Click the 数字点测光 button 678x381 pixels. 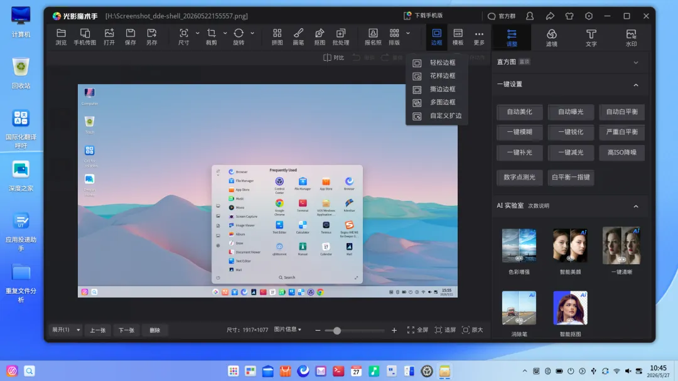[x=519, y=177]
